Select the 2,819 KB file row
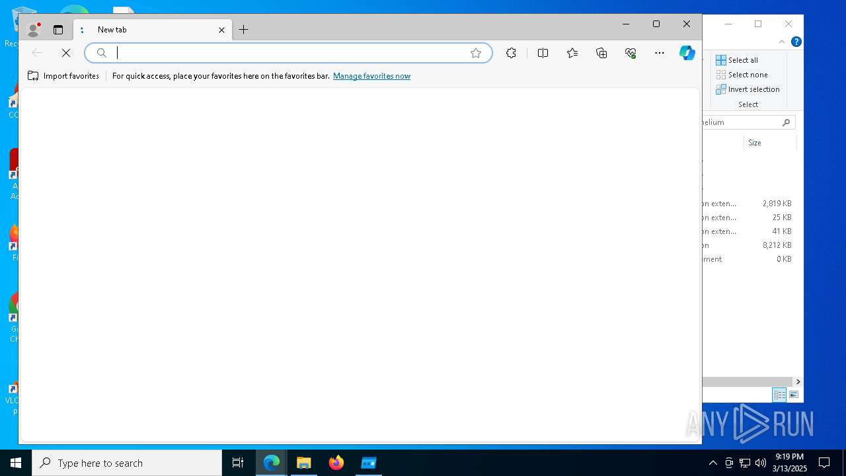846x476 pixels. (749, 204)
